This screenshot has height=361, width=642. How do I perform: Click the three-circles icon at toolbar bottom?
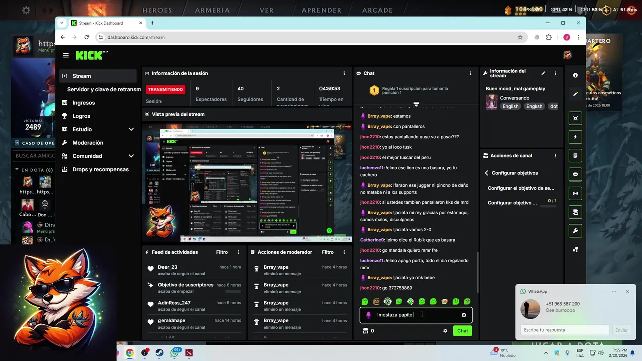point(575,249)
